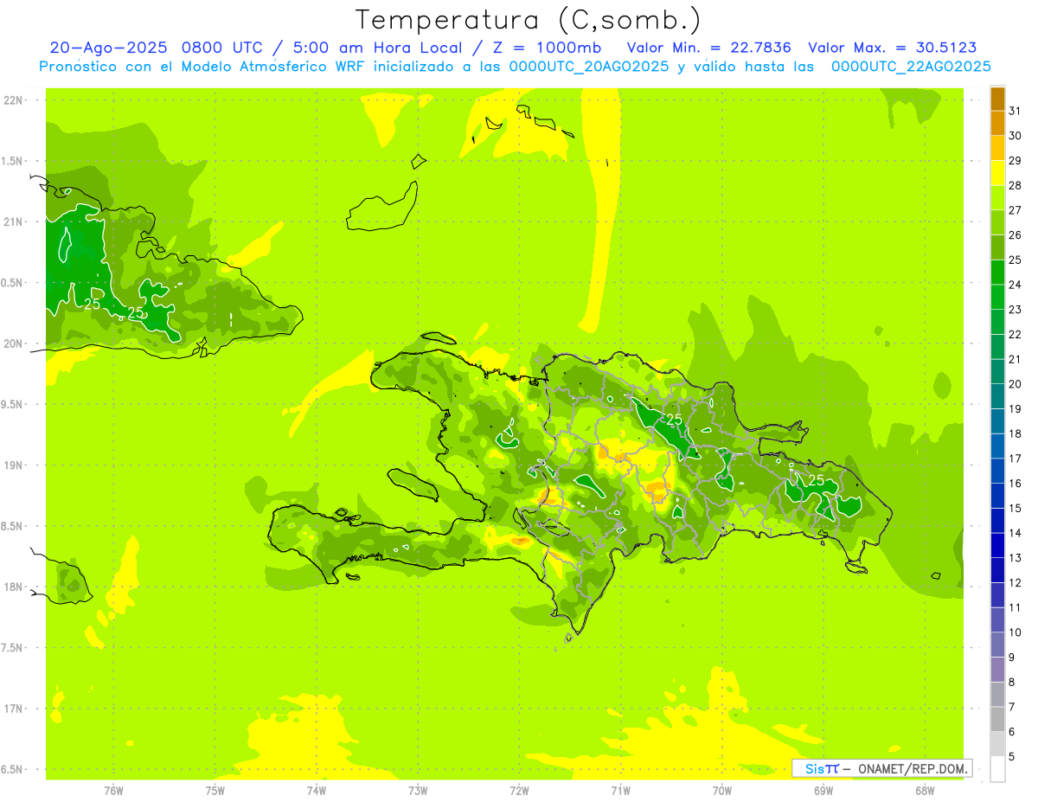Click the colorbar label '31'
This screenshot has height=802, width=1038.
[1016, 111]
